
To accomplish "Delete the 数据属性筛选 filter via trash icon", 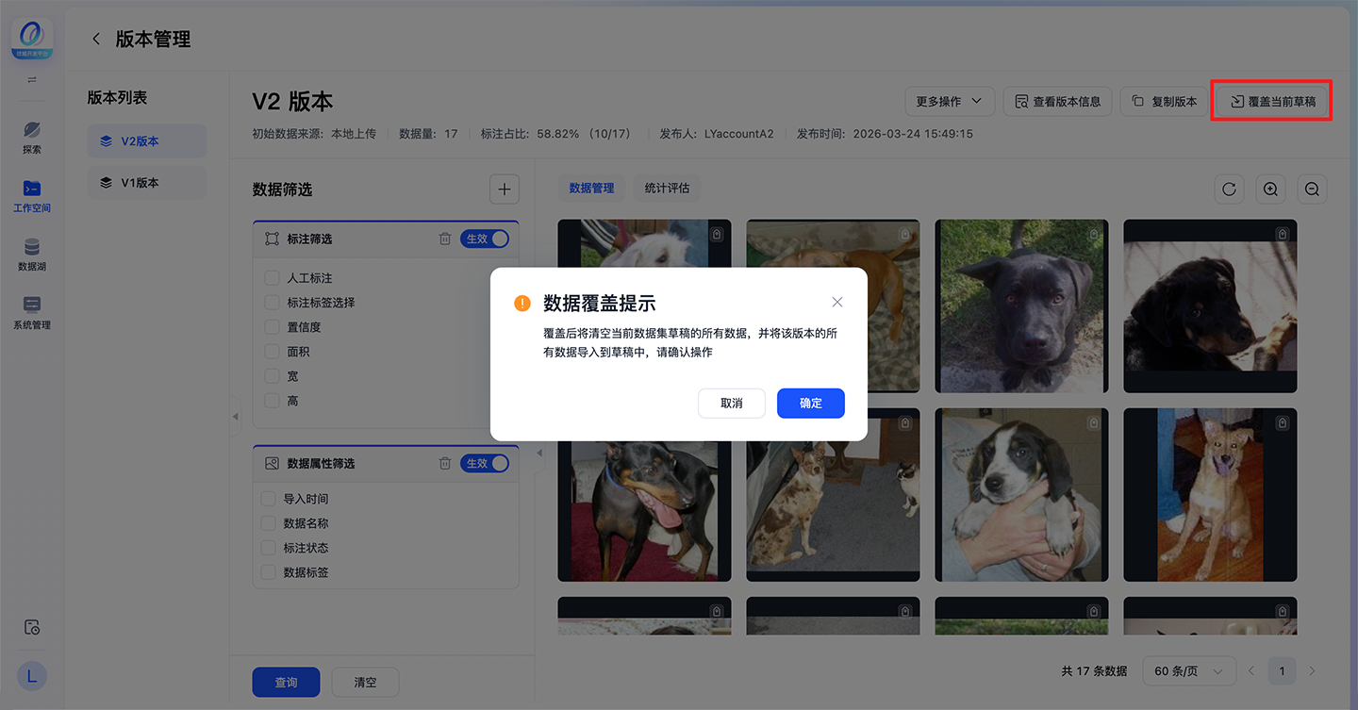I will [445, 464].
